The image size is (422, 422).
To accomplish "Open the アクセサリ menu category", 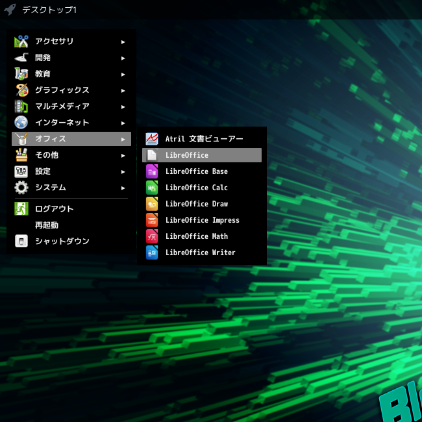I will pyautogui.click(x=71, y=42).
